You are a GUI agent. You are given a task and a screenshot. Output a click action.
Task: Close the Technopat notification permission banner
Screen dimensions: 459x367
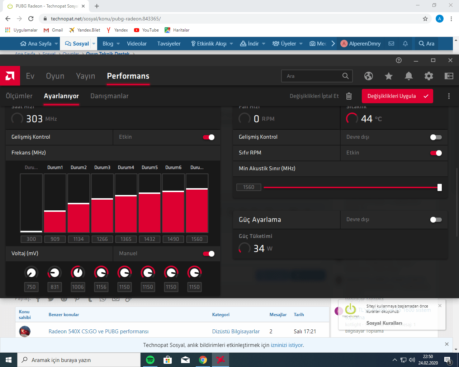pos(447,344)
